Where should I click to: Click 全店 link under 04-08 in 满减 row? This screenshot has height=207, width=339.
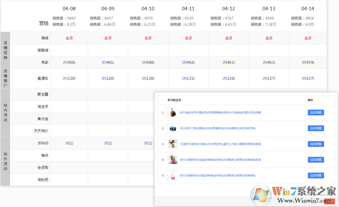tap(69, 38)
